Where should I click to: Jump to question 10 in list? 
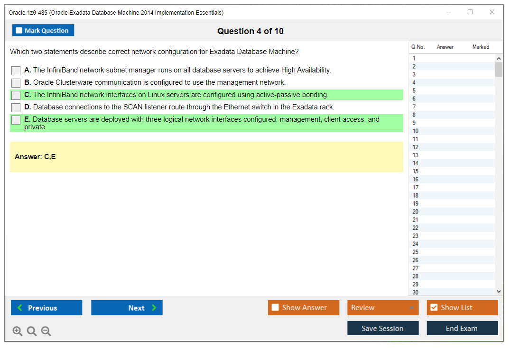[416, 131]
